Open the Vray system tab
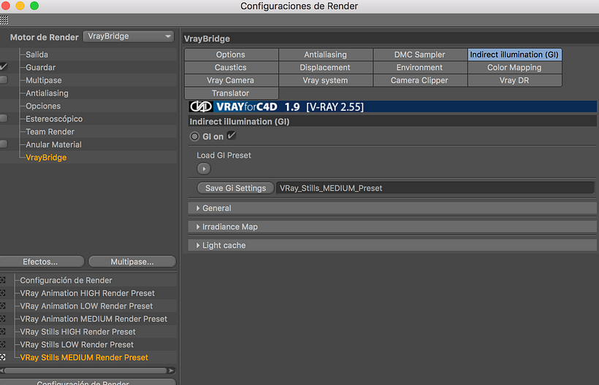This screenshot has width=599, height=385. coord(326,80)
